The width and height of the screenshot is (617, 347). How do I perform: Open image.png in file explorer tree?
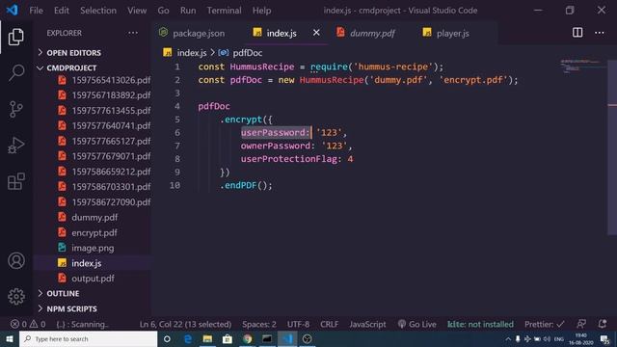click(93, 248)
